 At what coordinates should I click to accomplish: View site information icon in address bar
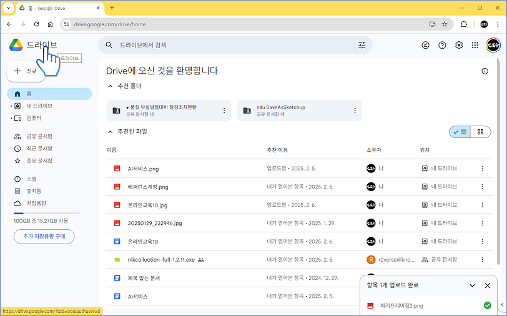[66, 24]
